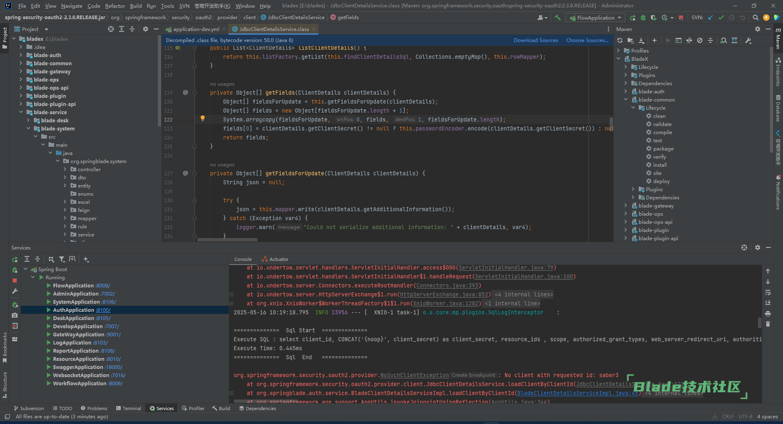Open Maven Settings wrench icon

[x=748, y=40]
